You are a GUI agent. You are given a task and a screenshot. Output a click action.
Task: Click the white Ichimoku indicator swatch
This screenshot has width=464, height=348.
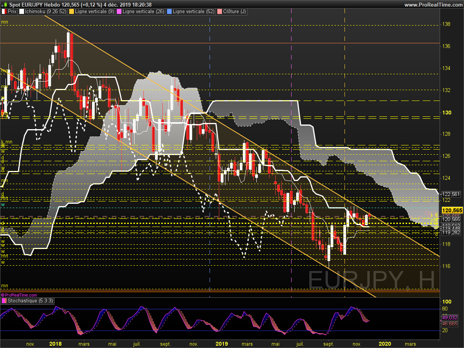22,12
